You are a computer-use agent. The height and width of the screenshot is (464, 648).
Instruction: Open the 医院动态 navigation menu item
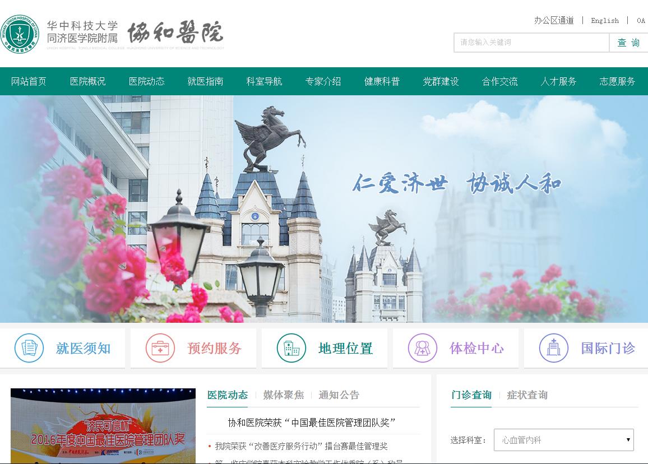point(147,81)
